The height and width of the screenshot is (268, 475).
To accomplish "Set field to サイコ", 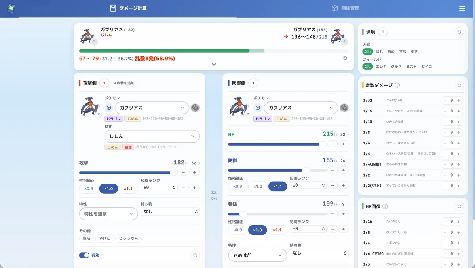I will click(427, 67).
